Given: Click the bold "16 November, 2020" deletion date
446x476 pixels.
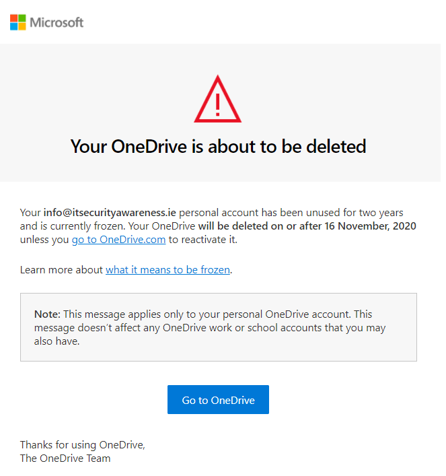Looking at the screenshot, I should [370, 226].
